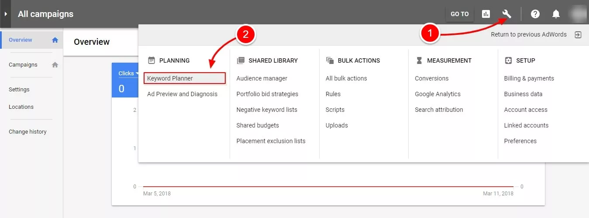Open Billing & payments in Setup
The image size is (589, 218).
click(x=529, y=78)
